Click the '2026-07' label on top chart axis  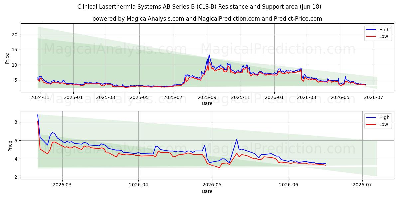374,98
